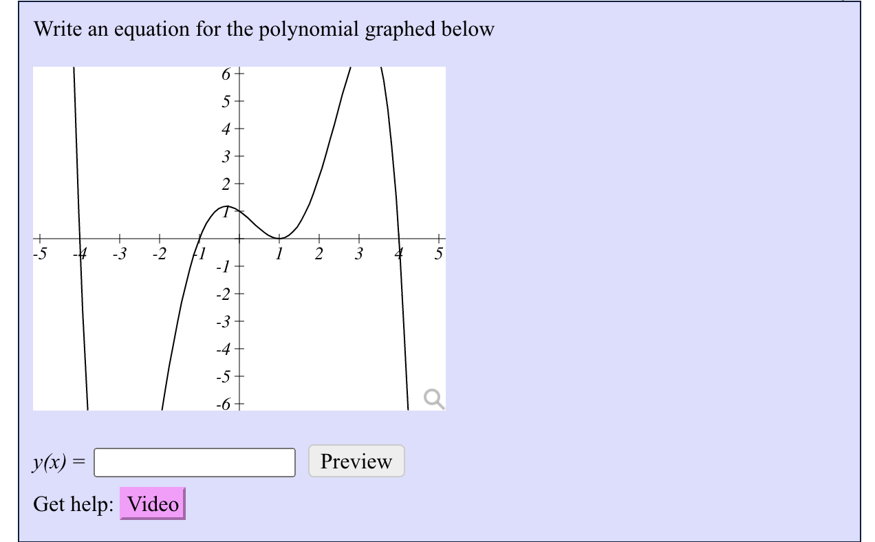Click the -5 label on the x-axis

tap(39, 253)
